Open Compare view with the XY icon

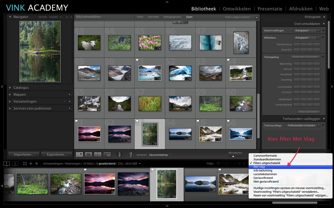[x=97, y=154]
